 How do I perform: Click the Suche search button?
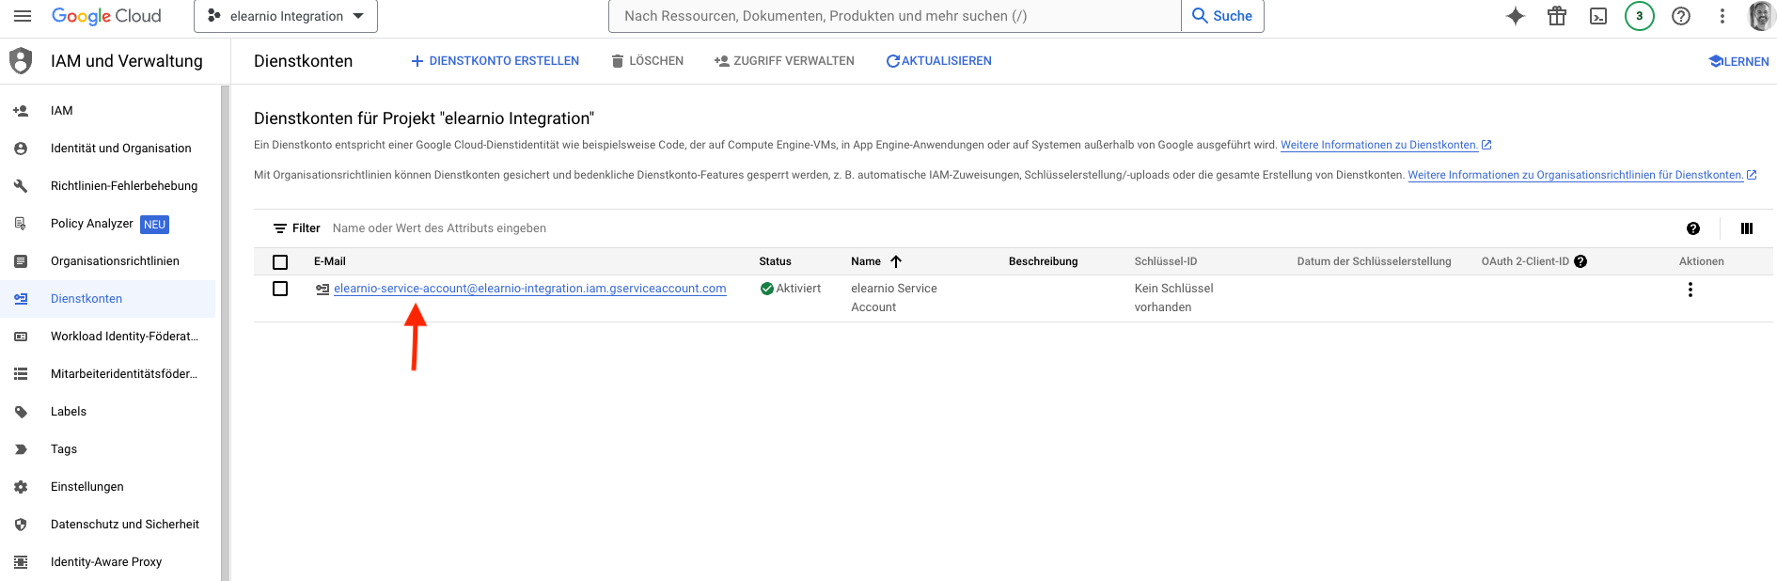click(1222, 16)
